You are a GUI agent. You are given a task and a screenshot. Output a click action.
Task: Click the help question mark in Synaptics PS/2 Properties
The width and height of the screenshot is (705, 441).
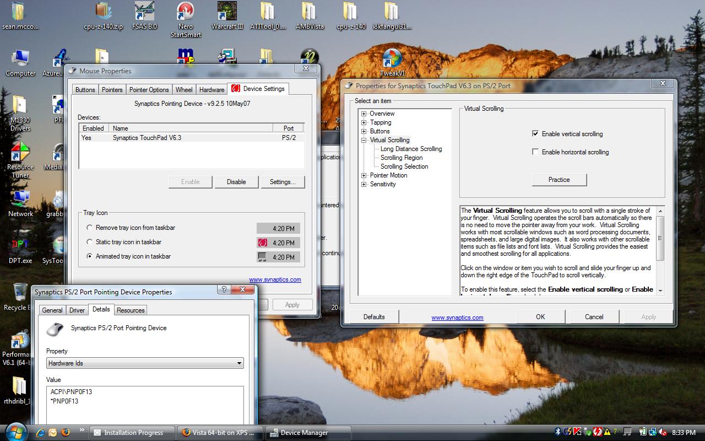tap(224, 289)
